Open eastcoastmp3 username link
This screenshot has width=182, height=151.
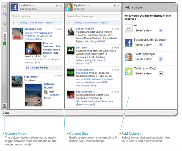[85, 92]
